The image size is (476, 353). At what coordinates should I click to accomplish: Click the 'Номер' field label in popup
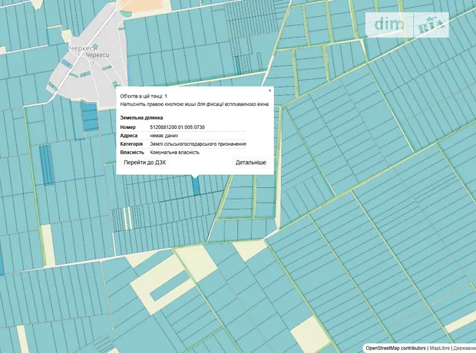[x=128, y=127]
